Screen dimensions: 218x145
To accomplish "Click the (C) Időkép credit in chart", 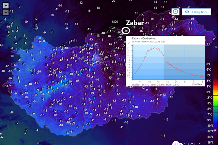I will (x=197, y=84).
